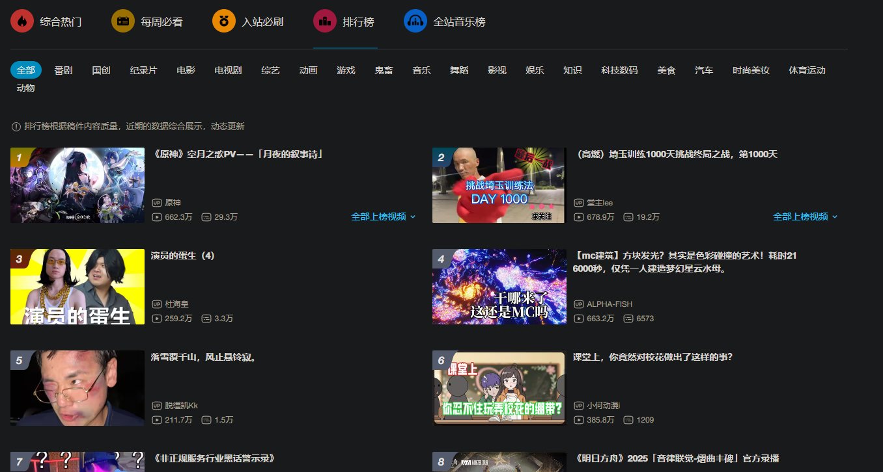Open the rank 4 MC建筑 thumbnail
This screenshot has height=472, width=883.
pos(499,287)
